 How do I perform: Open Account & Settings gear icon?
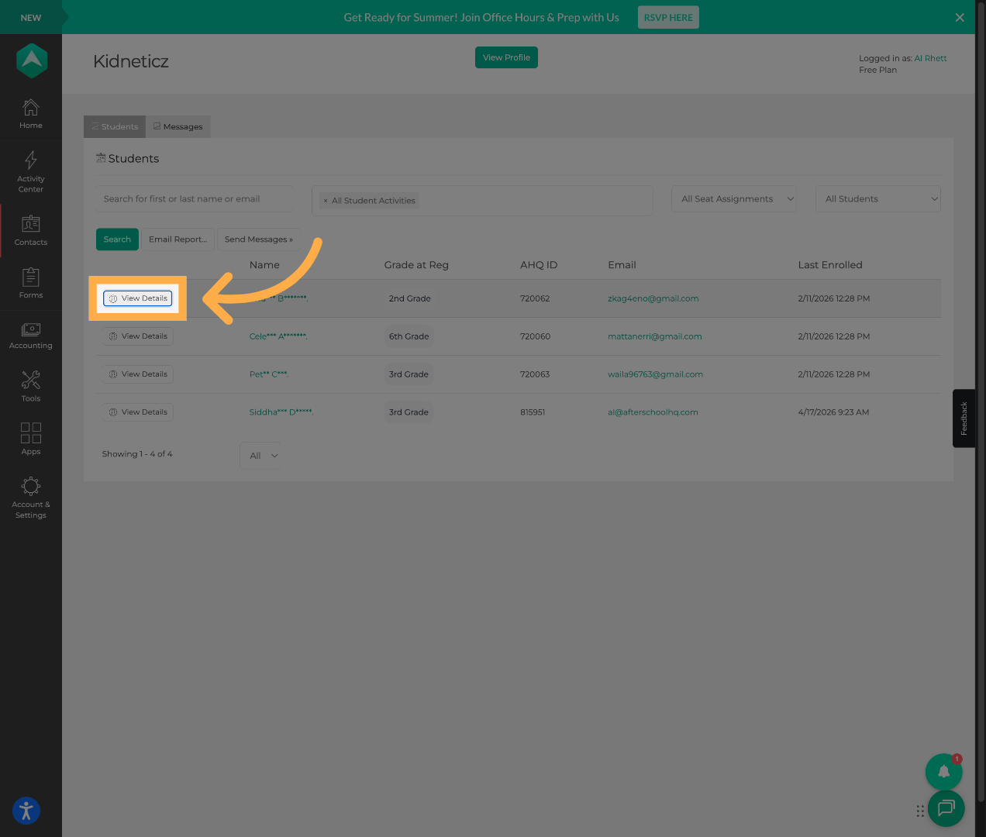tap(31, 497)
